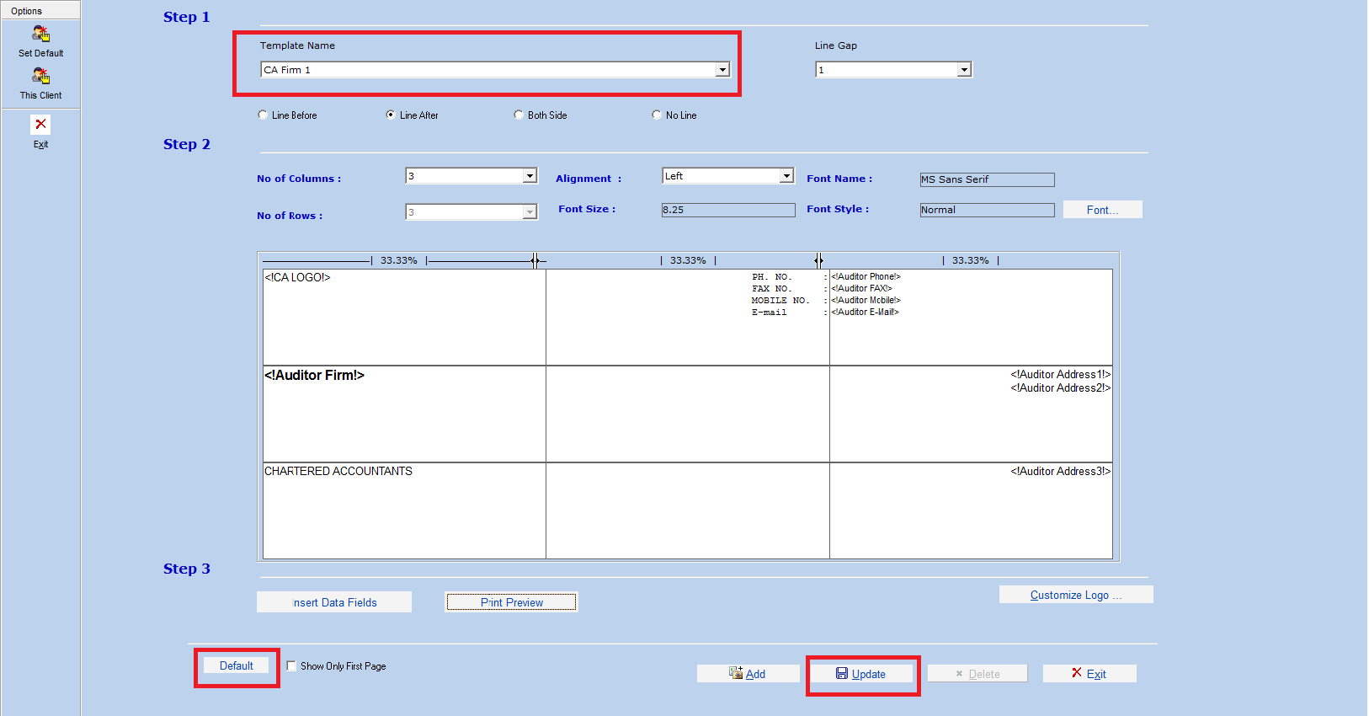Click the FAX NO. label in template
This screenshot has height=716, width=1369.
[772, 288]
